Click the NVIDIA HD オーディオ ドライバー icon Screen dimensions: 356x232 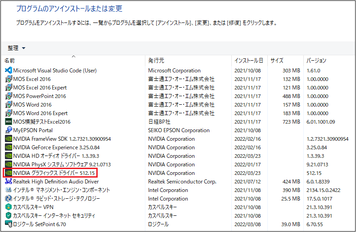click(9, 156)
